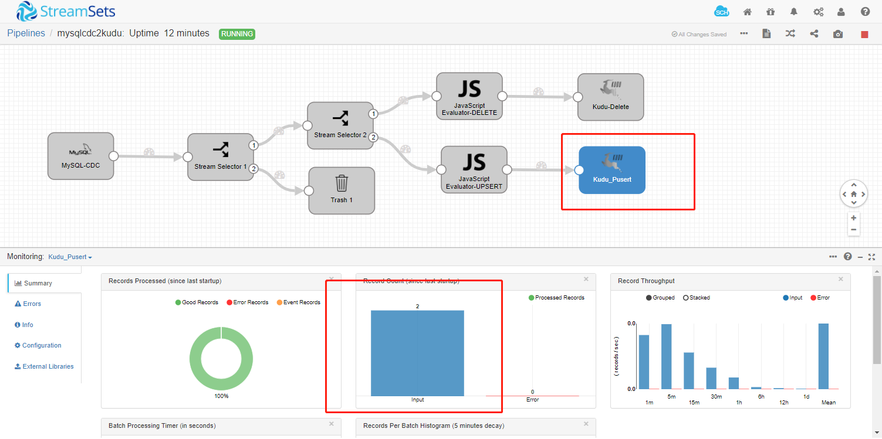Zoom in canvas with plus button
The image size is (882, 439).
point(854,218)
